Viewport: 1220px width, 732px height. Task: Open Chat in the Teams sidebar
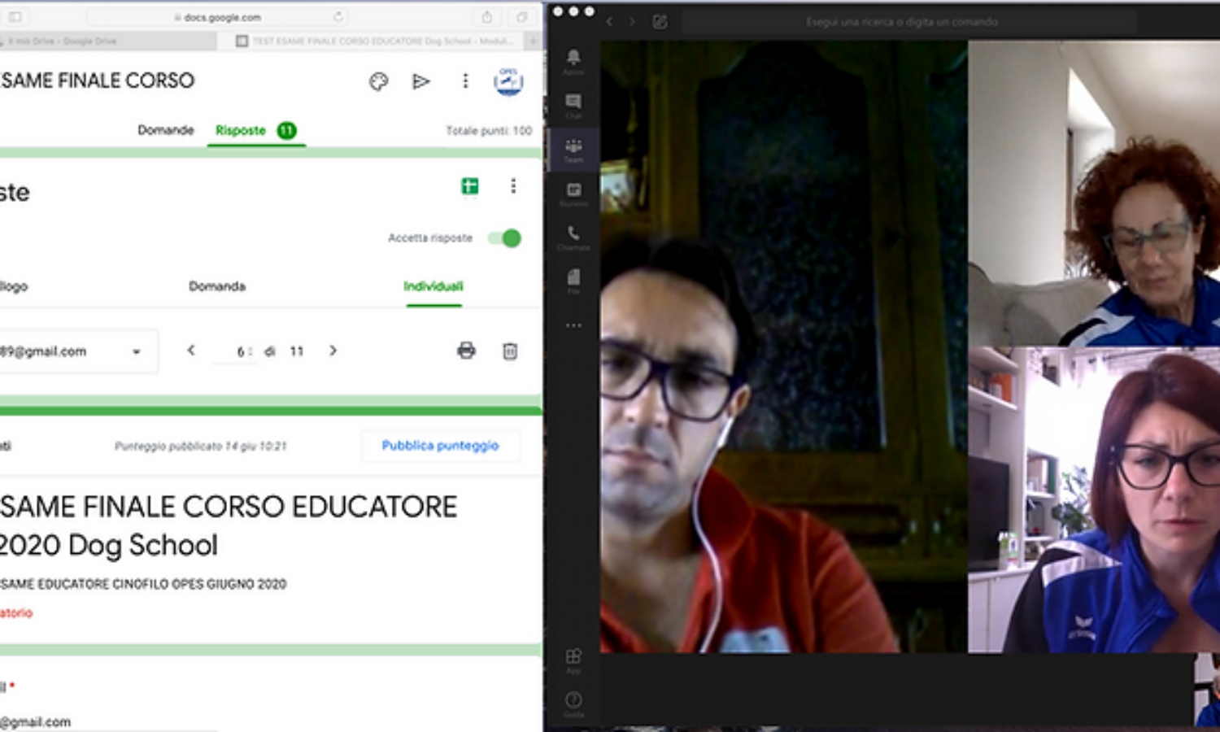tap(573, 104)
